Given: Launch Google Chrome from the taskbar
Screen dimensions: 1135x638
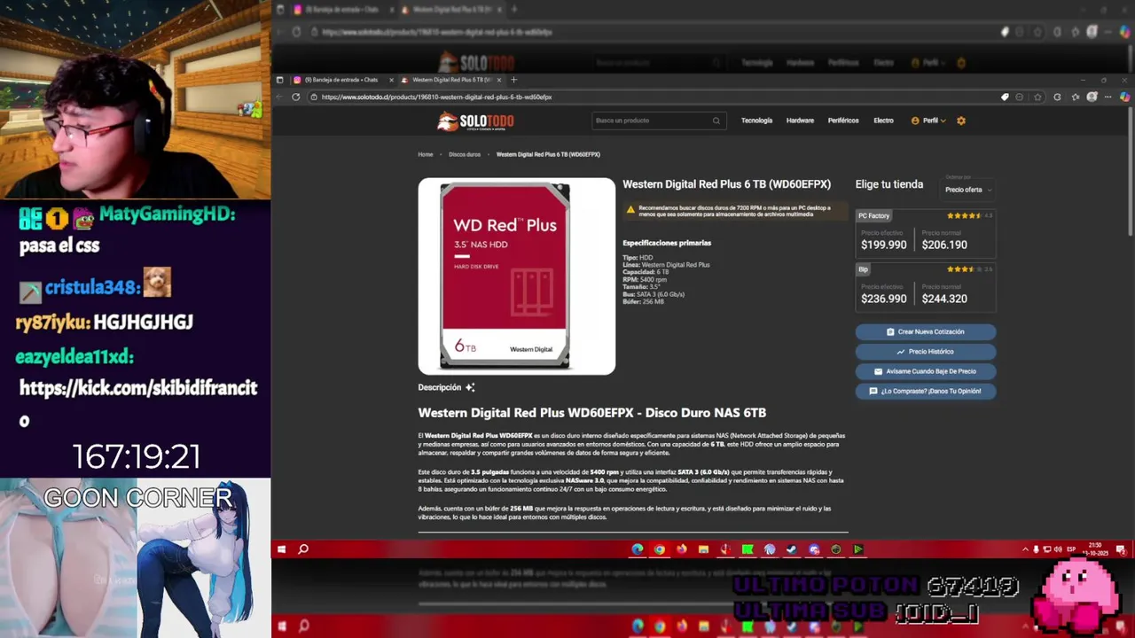Looking at the screenshot, I should 660,549.
